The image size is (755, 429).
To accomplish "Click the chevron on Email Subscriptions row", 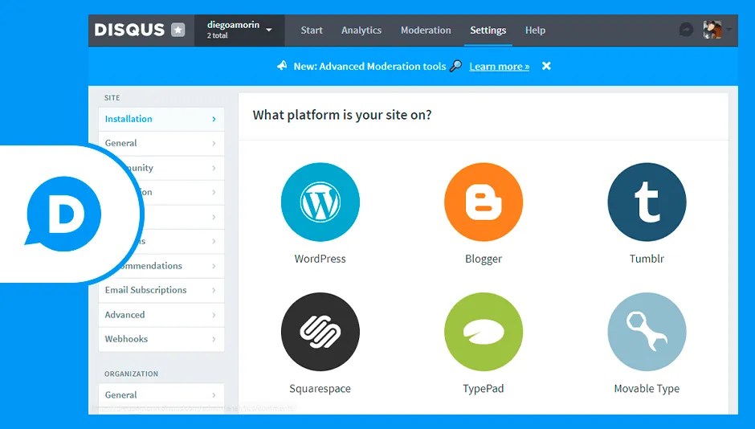I will click(214, 290).
